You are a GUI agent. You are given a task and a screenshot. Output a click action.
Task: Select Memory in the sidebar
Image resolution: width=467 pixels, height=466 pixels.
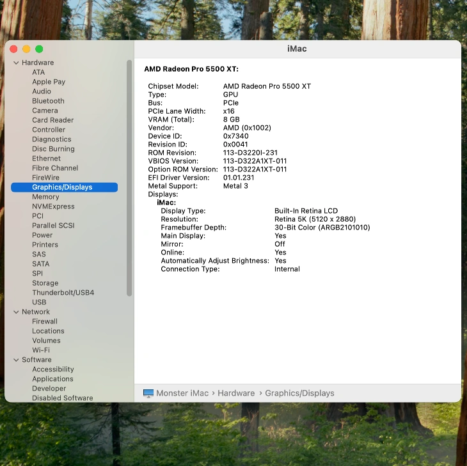(x=45, y=197)
